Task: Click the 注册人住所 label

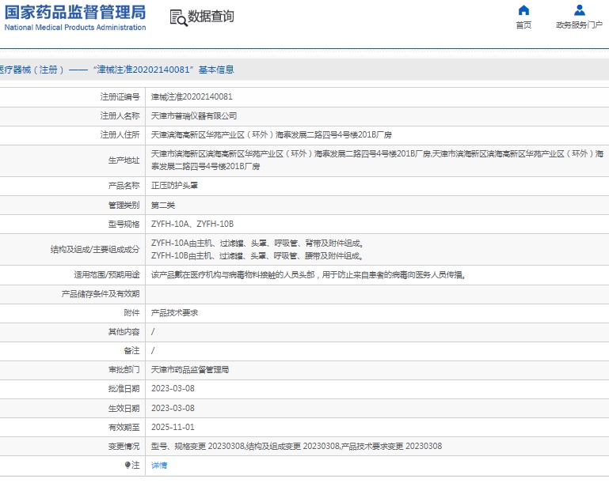Action: click(120, 135)
